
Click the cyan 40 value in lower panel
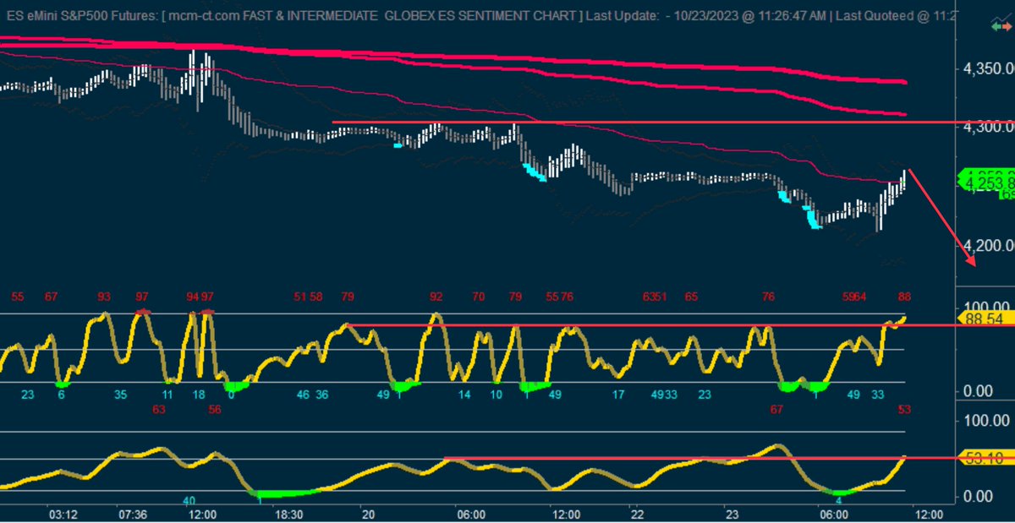click(189, 500)
